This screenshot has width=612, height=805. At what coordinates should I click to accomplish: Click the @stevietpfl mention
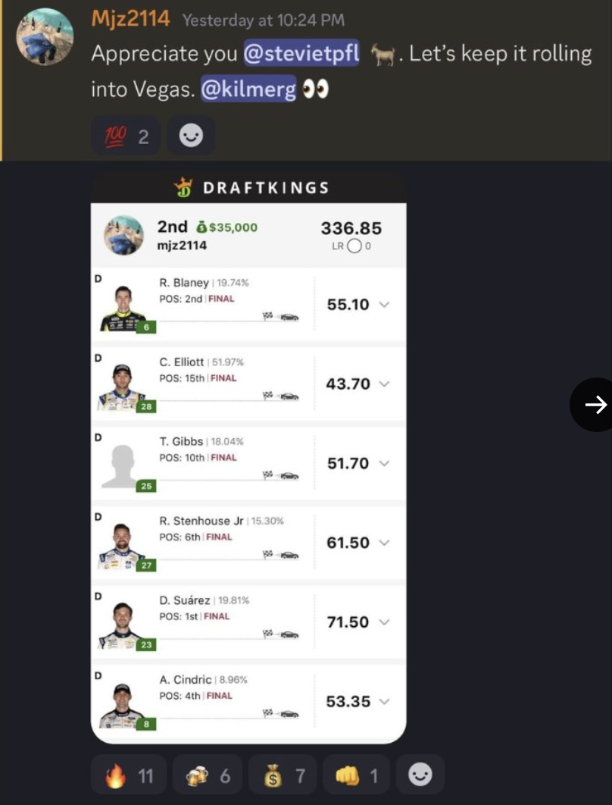coord(301,53)
